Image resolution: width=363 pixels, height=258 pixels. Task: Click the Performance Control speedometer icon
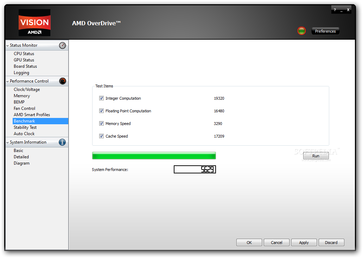coord(63,81)
